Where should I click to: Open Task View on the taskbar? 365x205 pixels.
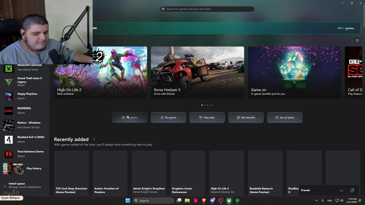(x=179, y=200)
